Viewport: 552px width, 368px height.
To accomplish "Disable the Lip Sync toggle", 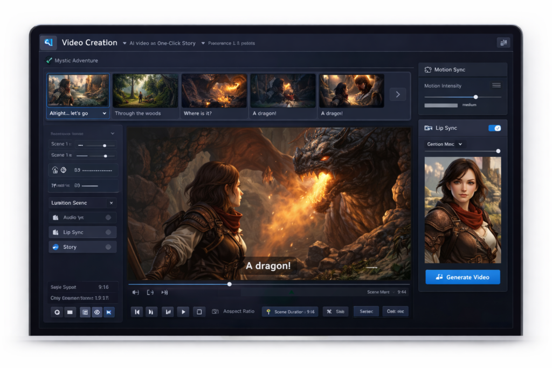I will pos(496,128).
